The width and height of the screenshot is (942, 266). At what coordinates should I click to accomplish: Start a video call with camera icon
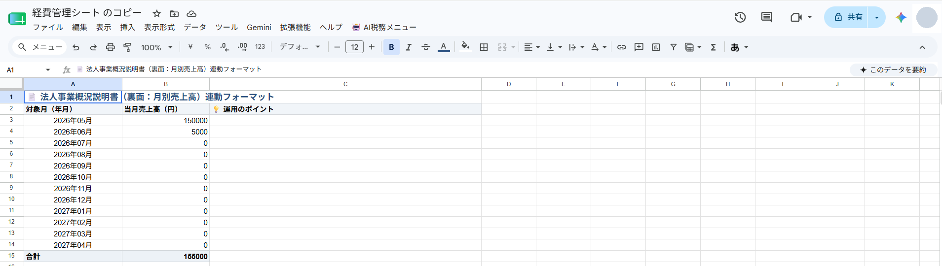795,17
